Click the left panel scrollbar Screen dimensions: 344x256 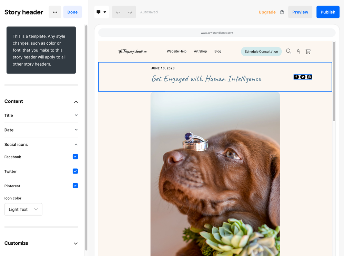click(x=86, y=138)
